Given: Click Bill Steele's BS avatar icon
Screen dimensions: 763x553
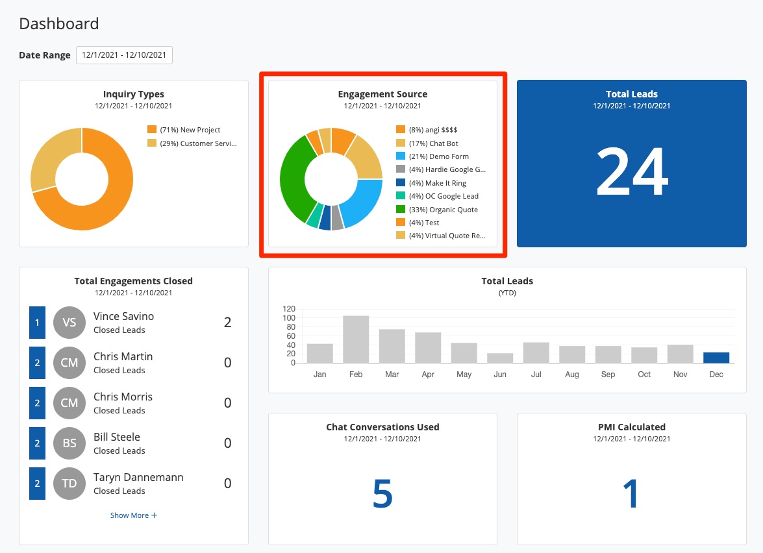Looking at the screenshot, I should 69,443.
